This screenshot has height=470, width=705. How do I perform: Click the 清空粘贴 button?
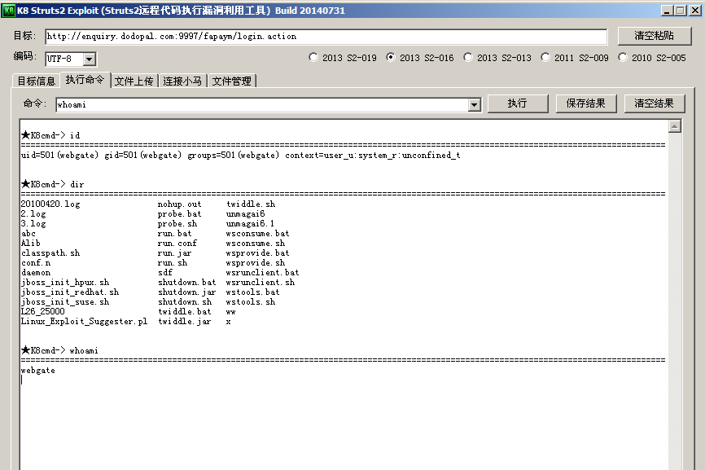655,36
